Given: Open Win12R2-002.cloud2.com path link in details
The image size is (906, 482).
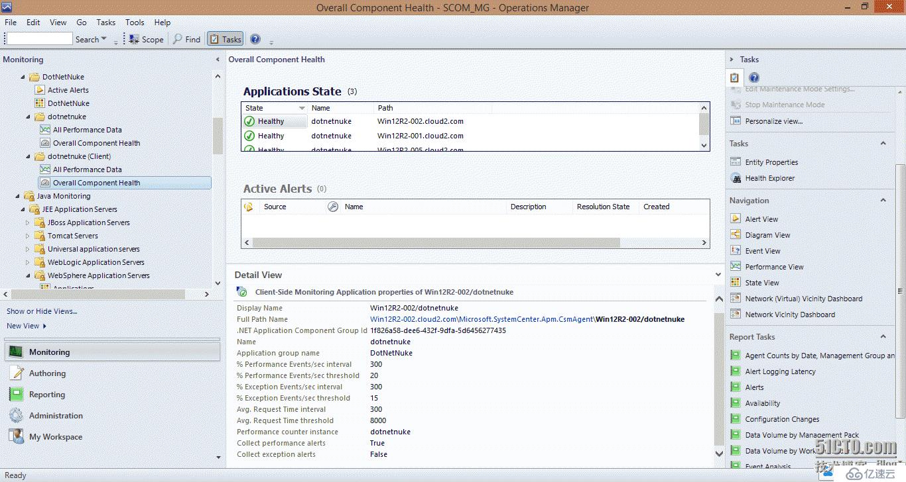Looking at the screenshot, I should coord(414,319).
